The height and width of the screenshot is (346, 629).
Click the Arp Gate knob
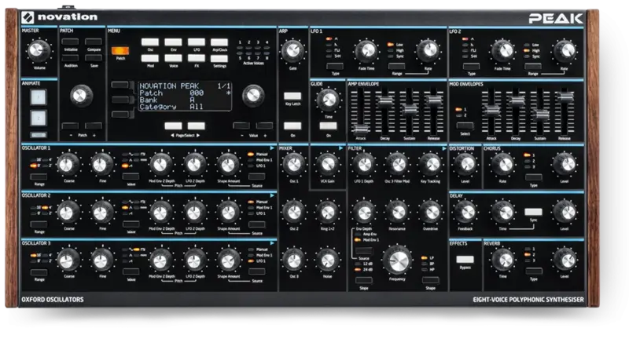coord(292,51)
